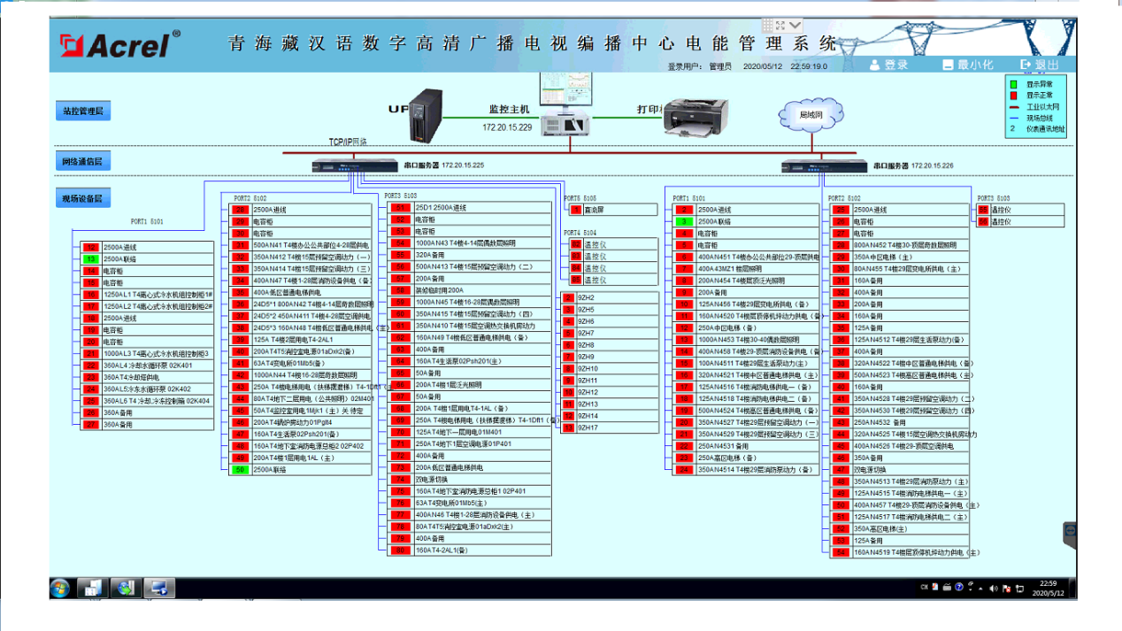Select row 400A 43MZ1 楼层照明
Screen dimensions: 1122x631
pyautogui.click(x=747, y=268)
